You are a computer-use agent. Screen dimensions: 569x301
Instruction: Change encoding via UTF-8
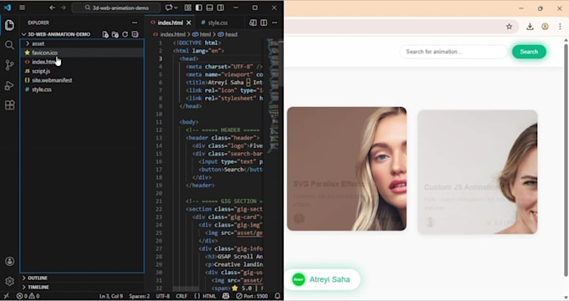click(x=162, y=296)
